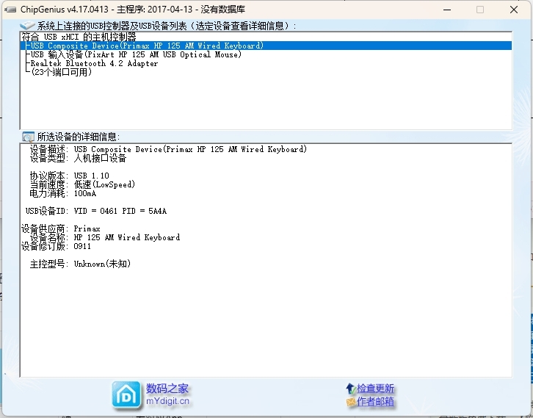This screenshot has height=418, width=533.
Task: Click the USB device list header icon
Action: [x=28, y=25]
